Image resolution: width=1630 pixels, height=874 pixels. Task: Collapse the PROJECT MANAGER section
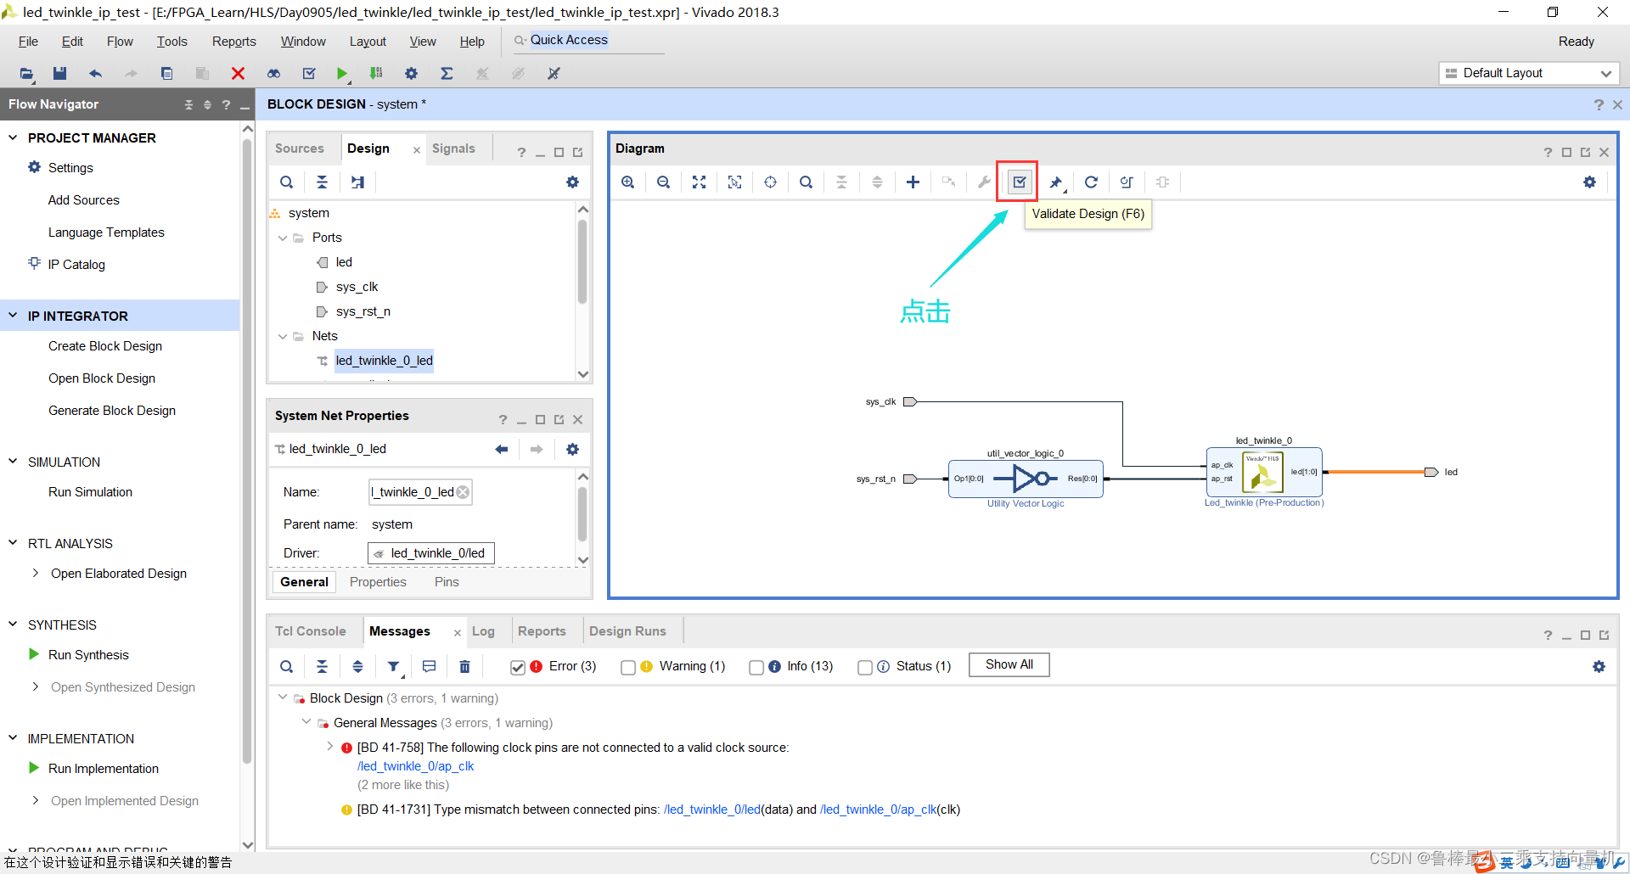tap(13, 137)
